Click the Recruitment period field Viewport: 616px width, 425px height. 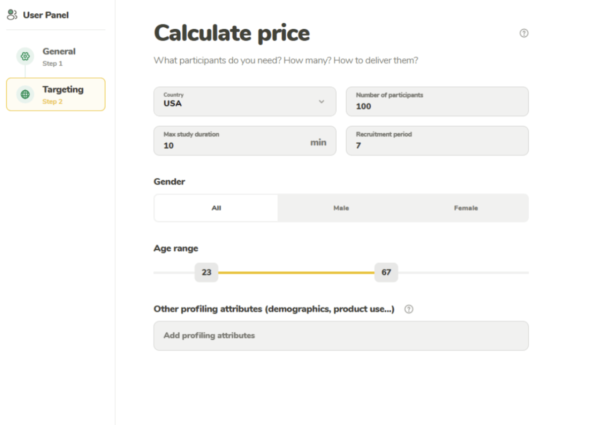tap(437, 141)
